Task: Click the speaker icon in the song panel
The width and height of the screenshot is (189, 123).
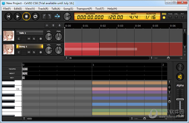Action: [x=180, y=77]
